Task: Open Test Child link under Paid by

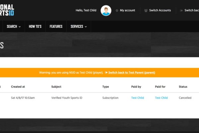Action: click(x=137, y=98)
